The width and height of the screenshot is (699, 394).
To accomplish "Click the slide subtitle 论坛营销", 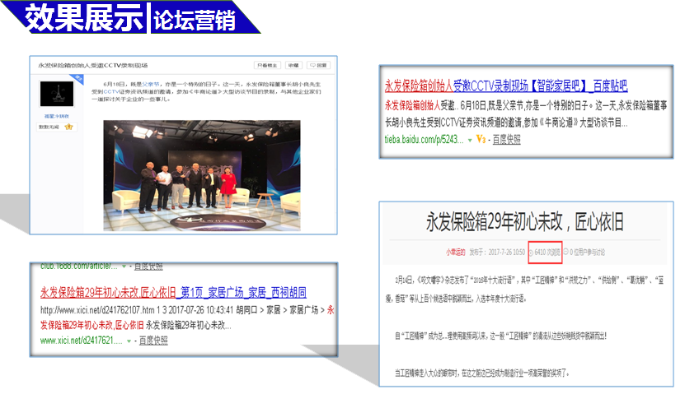I will point(195,20).
